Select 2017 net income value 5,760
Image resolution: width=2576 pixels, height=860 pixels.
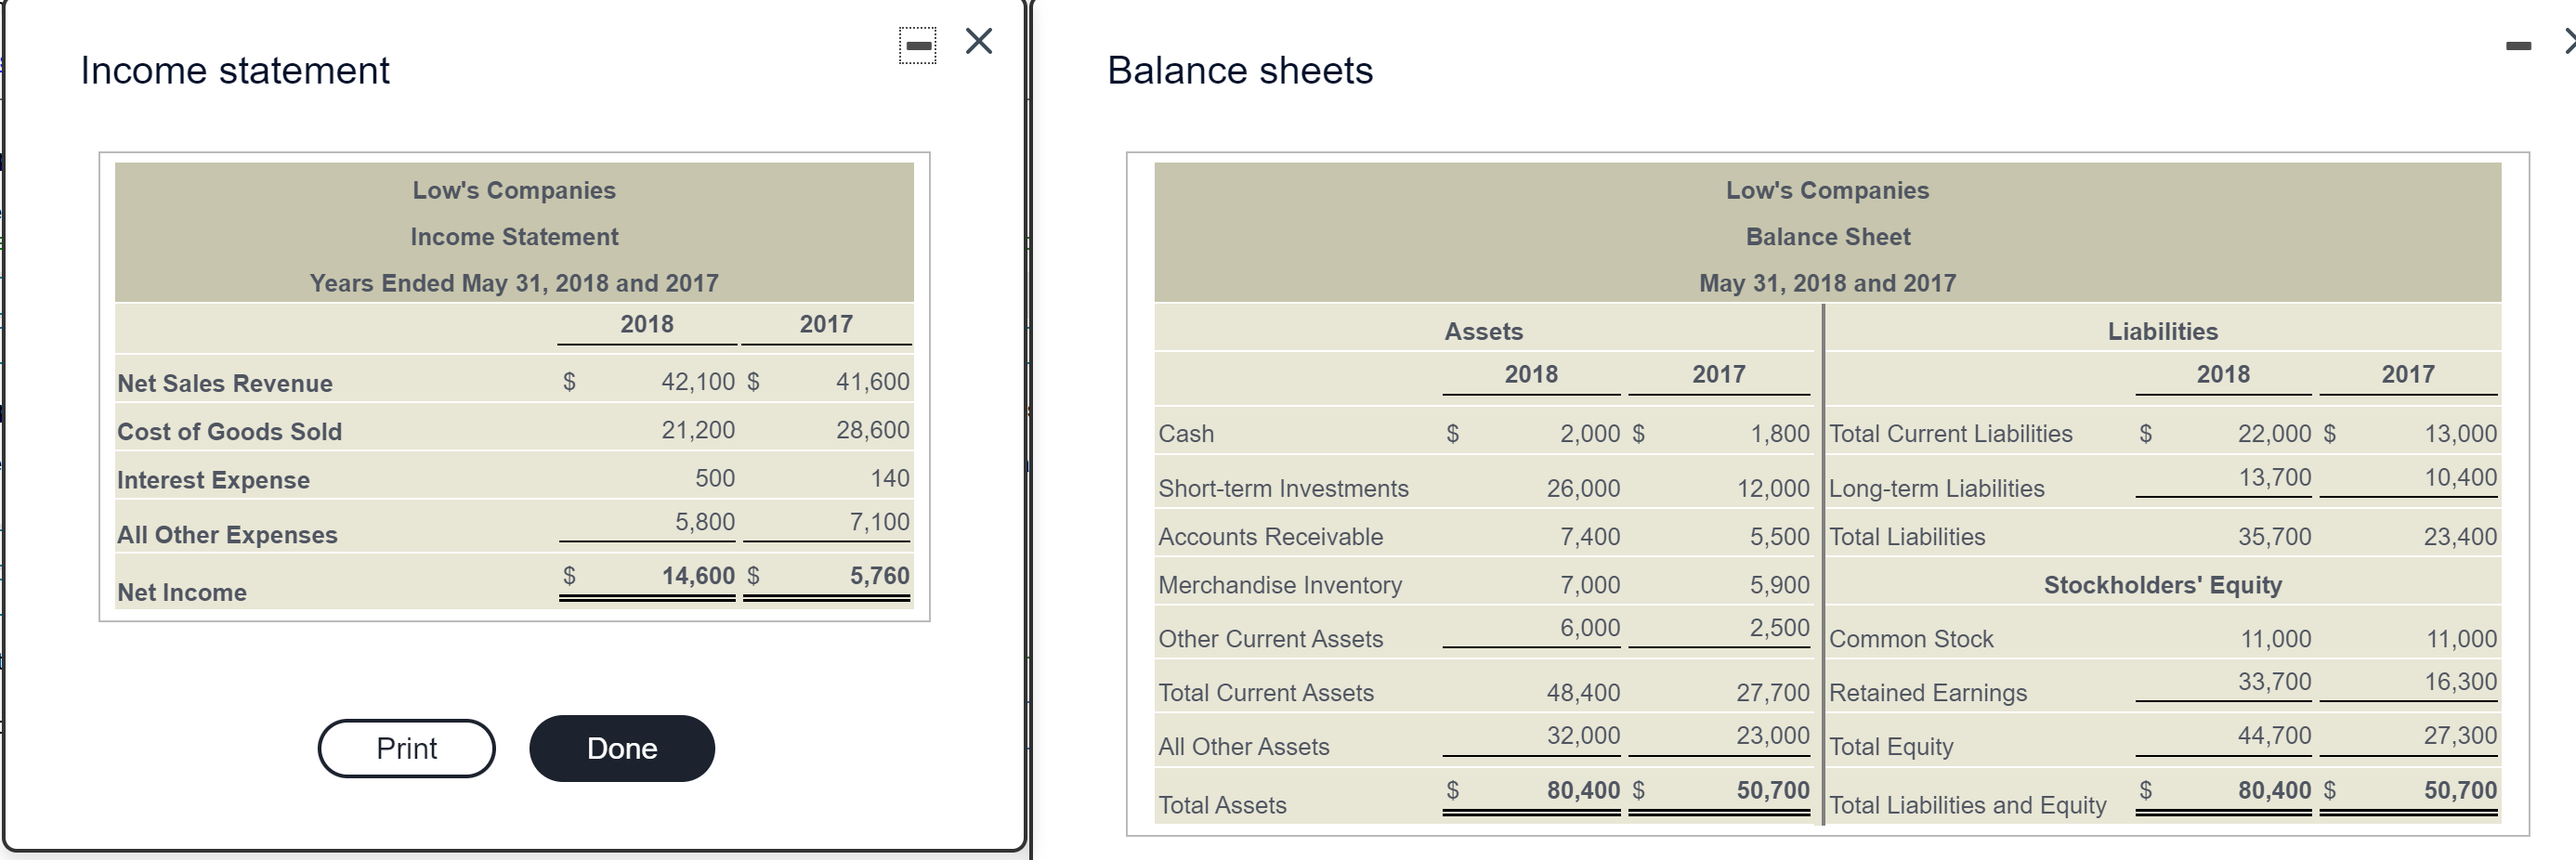pyautogui.click(x=880, y=575)
